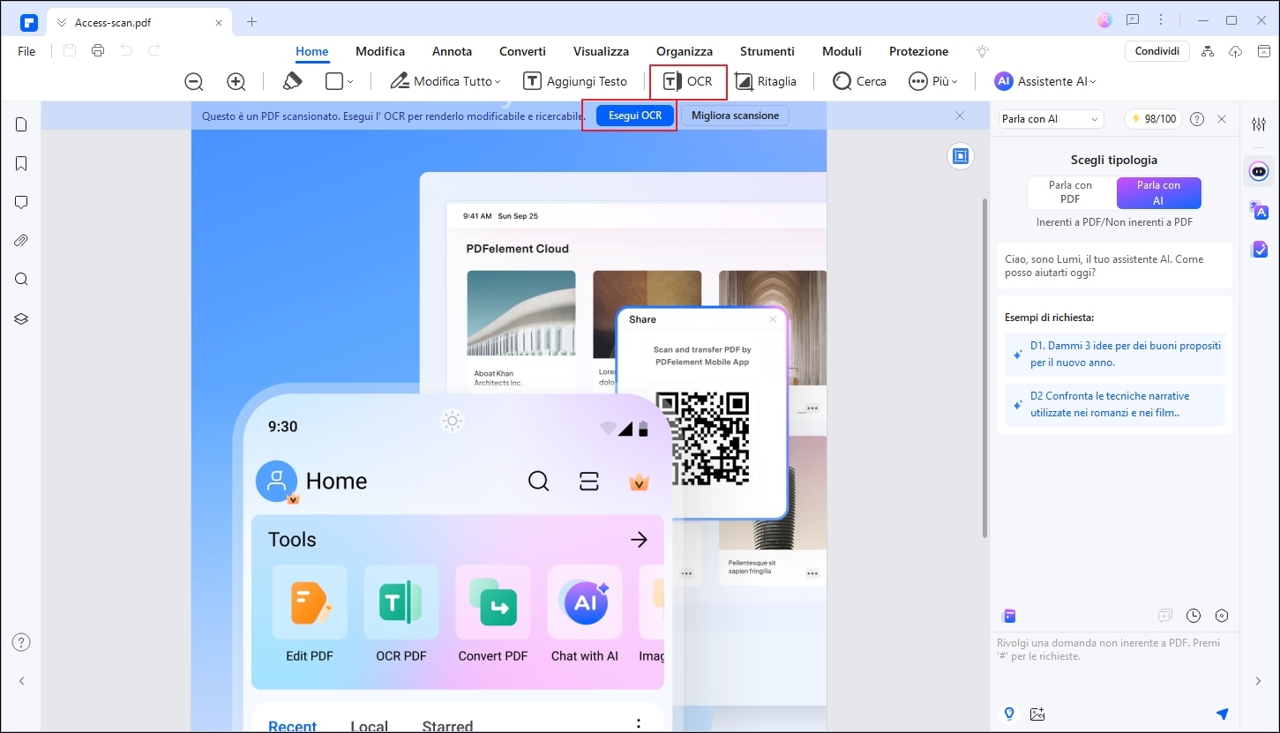Open the rectangle shape tool dropdown

tap(339, 81)
